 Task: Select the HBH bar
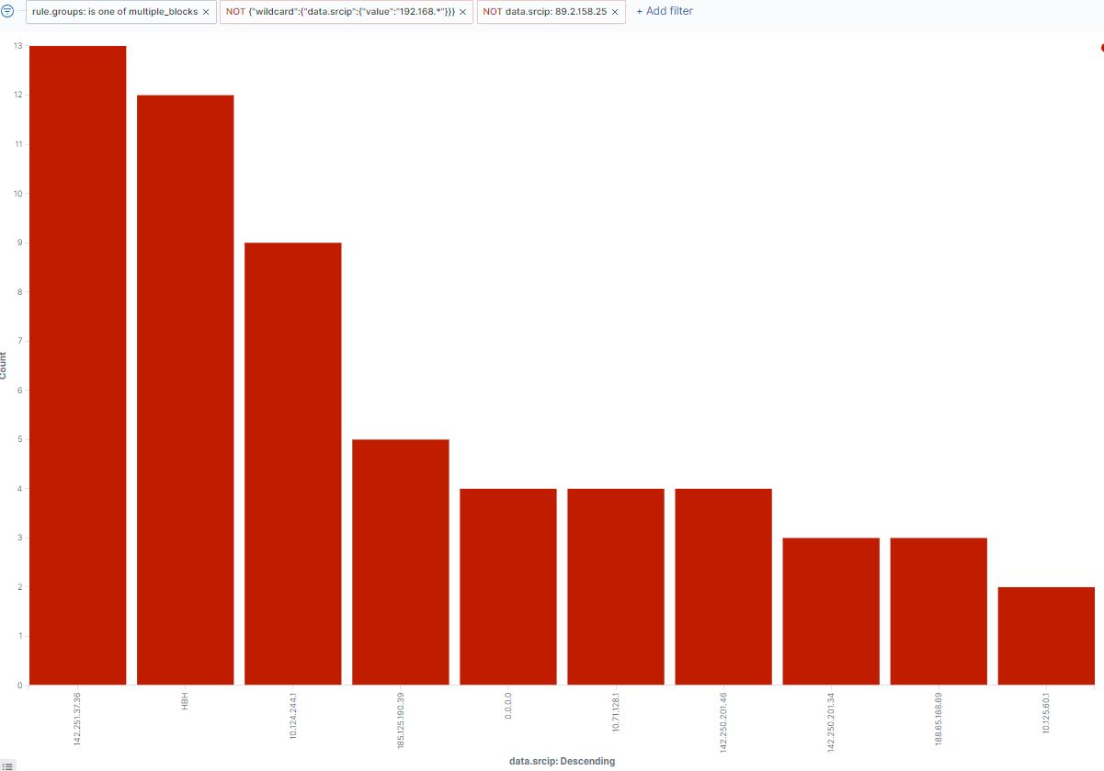tap(185, 391)
